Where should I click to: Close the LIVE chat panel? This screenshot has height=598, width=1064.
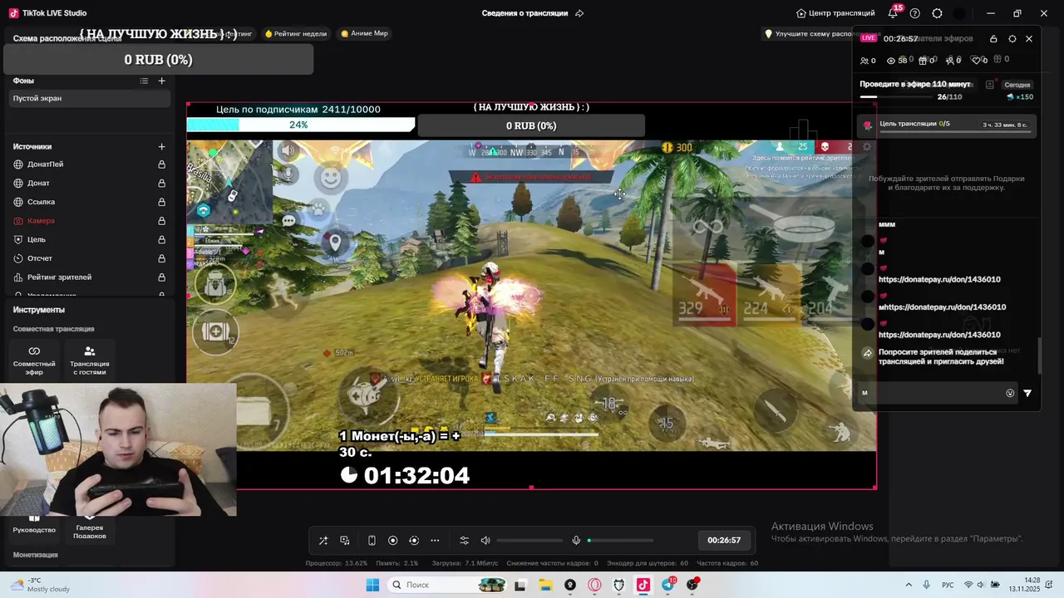pos(1029,39)
